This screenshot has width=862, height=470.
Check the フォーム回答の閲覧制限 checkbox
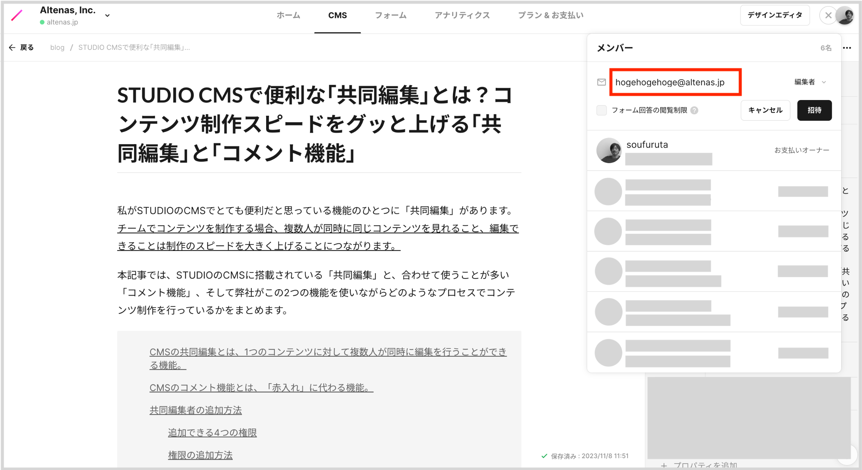602,110
